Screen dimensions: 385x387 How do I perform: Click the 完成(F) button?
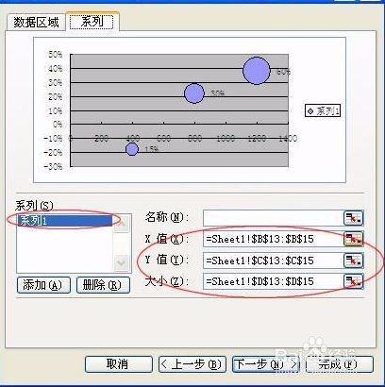340,364
